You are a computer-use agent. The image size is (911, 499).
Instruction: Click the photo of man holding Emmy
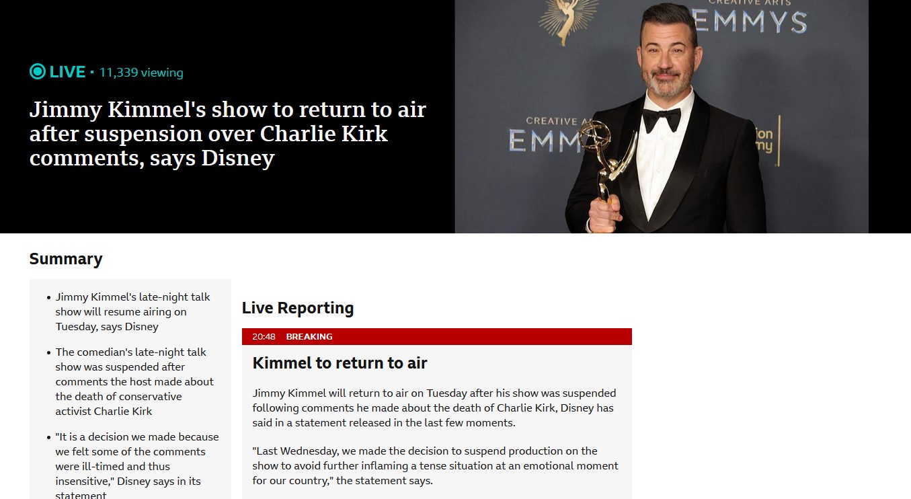662,116
